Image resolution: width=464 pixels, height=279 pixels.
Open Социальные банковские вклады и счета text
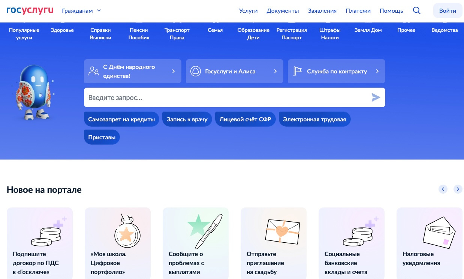[346, 263]
